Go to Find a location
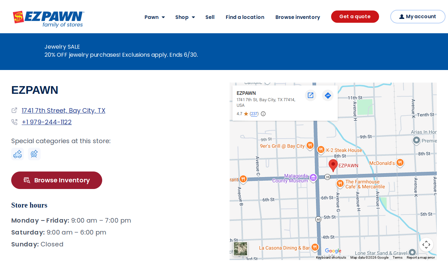The image size is (448, 280). pos(245,17)
